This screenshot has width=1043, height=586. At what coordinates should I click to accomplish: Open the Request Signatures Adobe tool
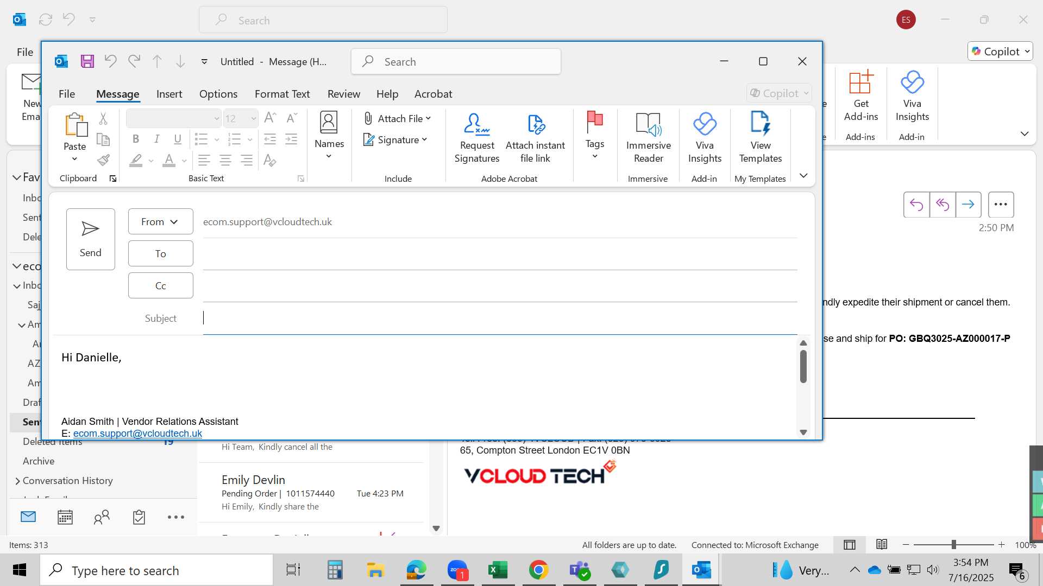pos(477,138)
